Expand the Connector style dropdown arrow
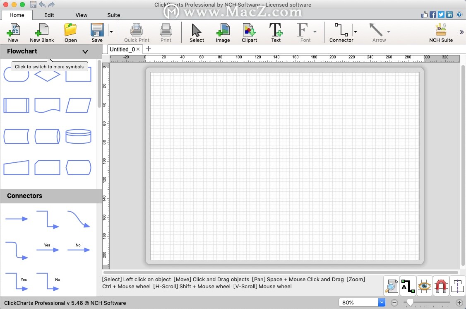 click(x=355, y=31)
